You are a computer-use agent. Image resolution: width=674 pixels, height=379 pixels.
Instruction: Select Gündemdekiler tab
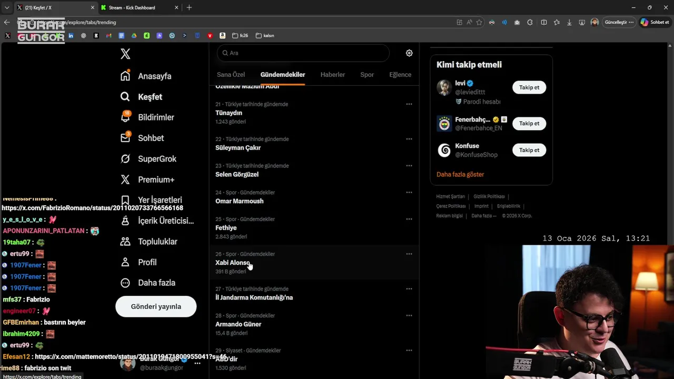click(x=283, y=75)
